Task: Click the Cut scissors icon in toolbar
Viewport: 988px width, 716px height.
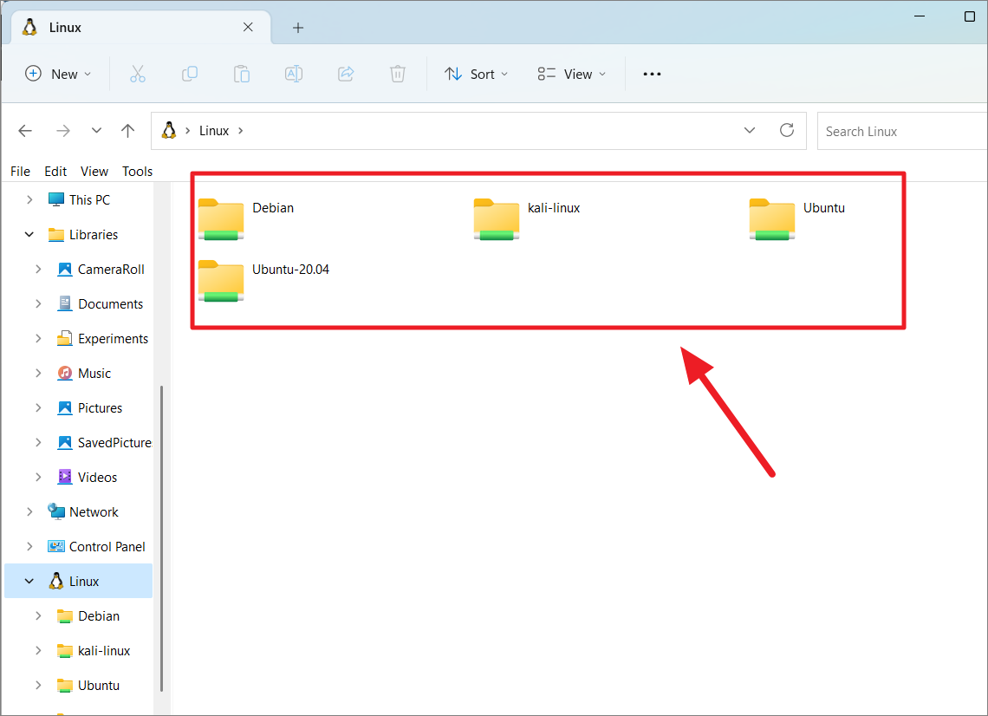Action: 137,74
